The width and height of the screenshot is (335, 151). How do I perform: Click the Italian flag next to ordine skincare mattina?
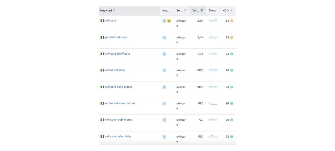[102, 103]
